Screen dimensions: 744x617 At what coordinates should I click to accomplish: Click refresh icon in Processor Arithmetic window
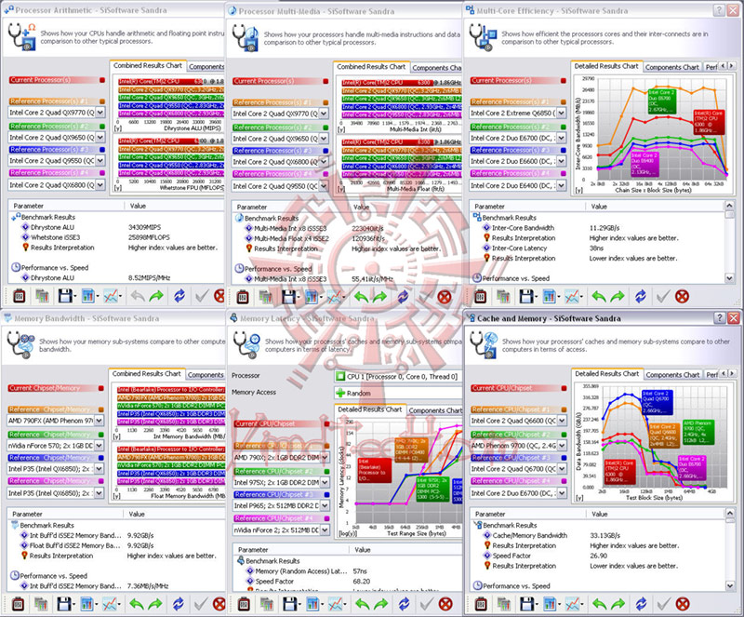[x=179, y=296]
